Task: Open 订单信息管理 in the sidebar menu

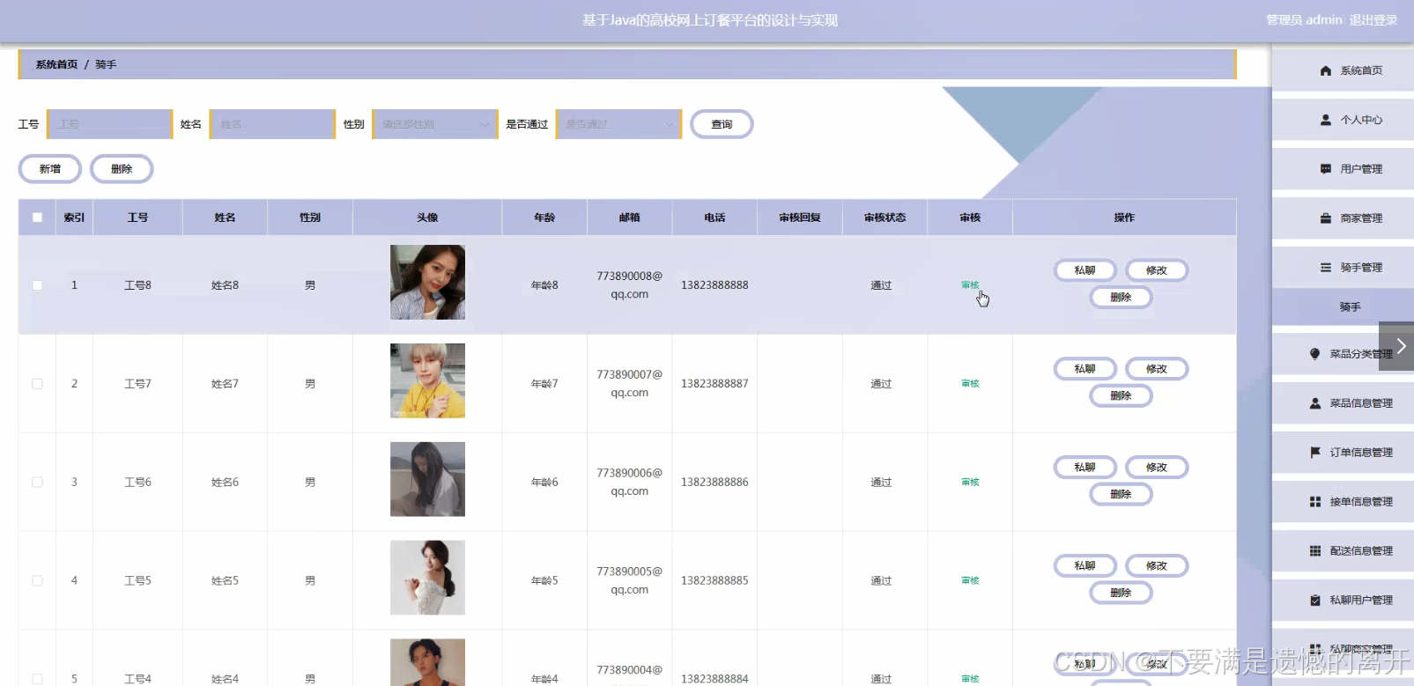Action: (x=1343, y=453)
